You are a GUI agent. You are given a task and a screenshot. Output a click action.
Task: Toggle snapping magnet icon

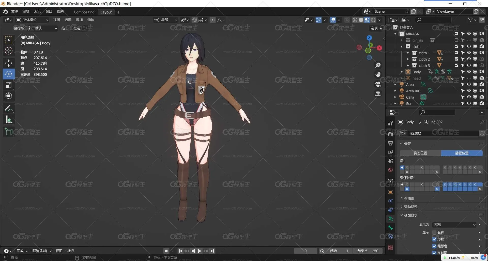pyautogui.click(x=194, y=20)
